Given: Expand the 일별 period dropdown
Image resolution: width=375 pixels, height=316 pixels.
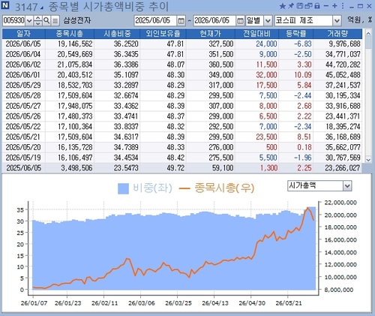Looking at the screenshot, I should pos(268,20).
